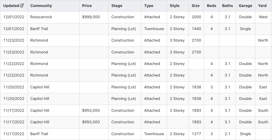Viewport: 272px width, 140px height.
Task: Click the first 11/23/2022 date cell
Action: 14,40
